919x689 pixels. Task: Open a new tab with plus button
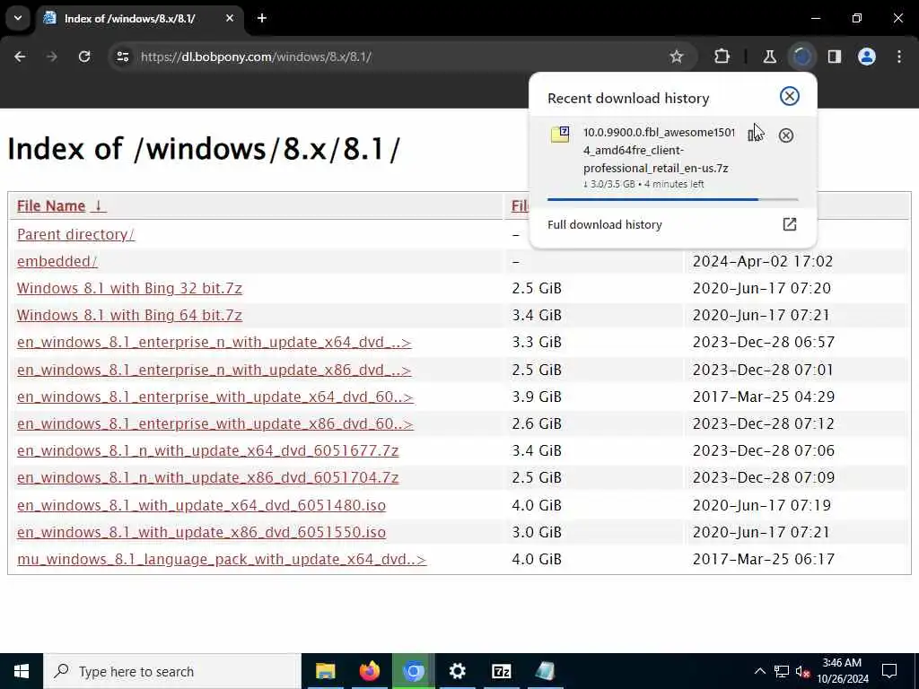262,18
